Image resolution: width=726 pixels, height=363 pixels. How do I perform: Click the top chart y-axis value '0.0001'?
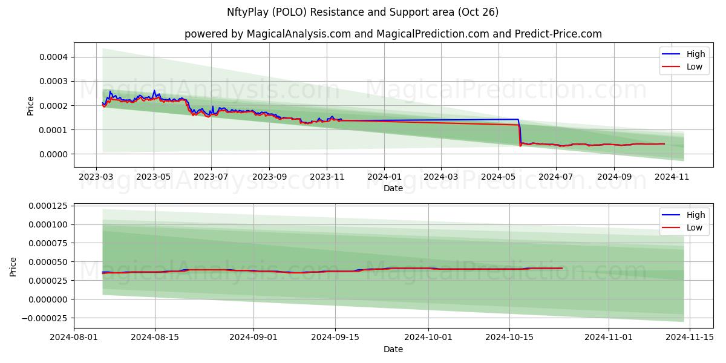click(x=54, y=130)
